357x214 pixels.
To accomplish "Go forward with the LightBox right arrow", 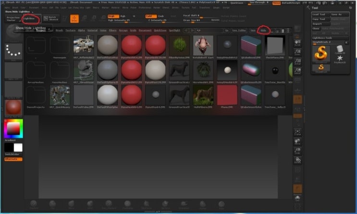I will (192, 30).
